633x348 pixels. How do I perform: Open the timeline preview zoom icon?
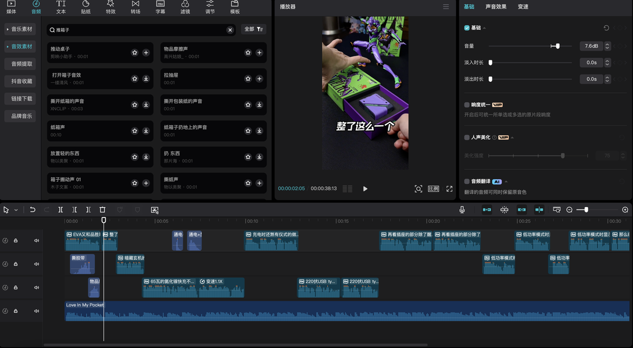tap(557, 210)
